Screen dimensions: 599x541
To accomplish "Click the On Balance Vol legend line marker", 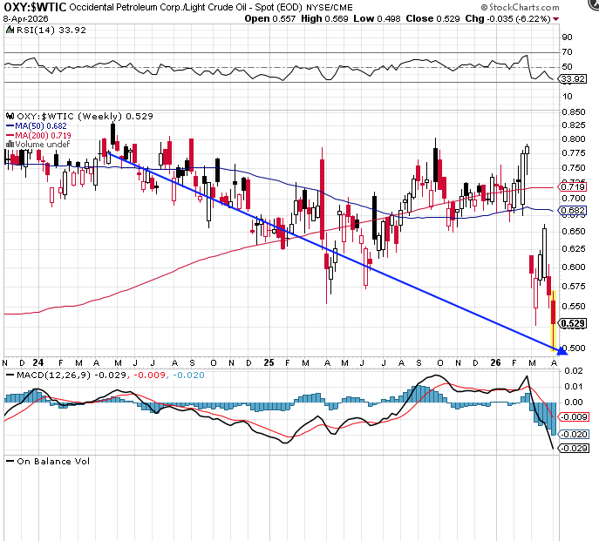I will click(10, 462).
